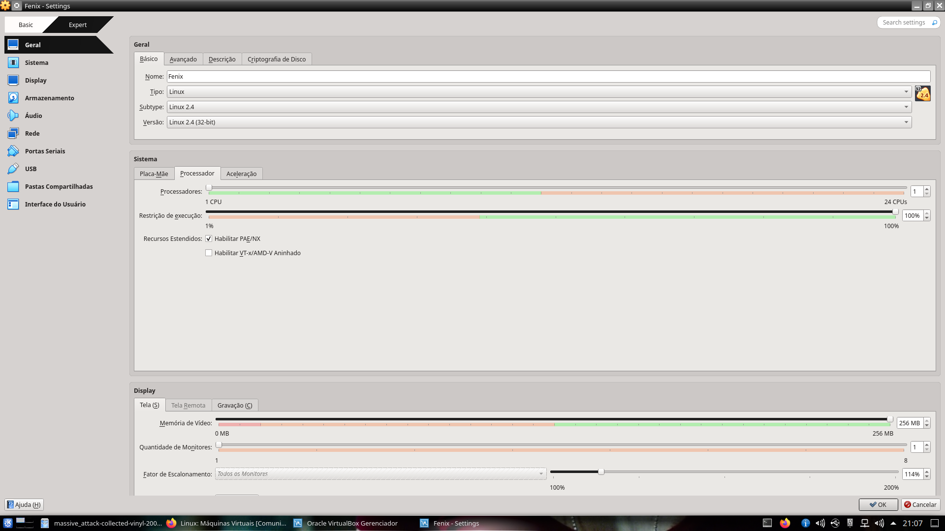Viewport: 945px width, 531px height.
Task: Open the USB icon section
Action: 13,169
